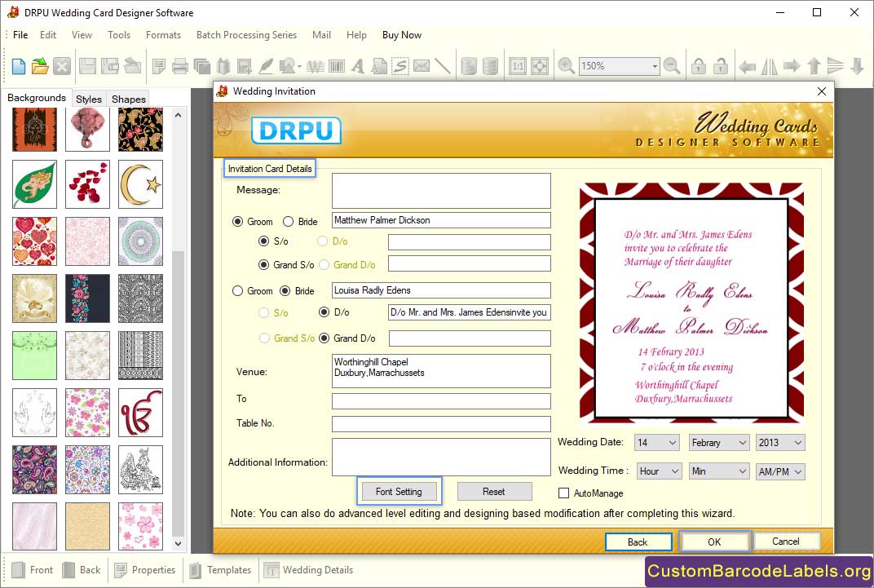Open the Buy Now menu
The height and width of the screenshot is (588, 874).
coord(402,34)
